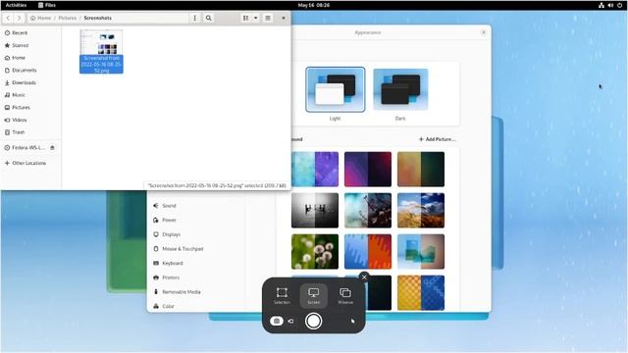The image size is (628, 353).
Task: Open Home folder in sidebar
Action: (x=30, y=58)
